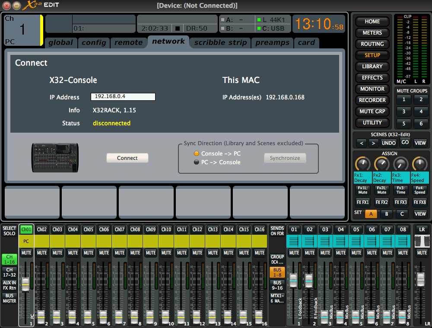
Task: Open the HOME screen
Action: click(x=372, y=22)
